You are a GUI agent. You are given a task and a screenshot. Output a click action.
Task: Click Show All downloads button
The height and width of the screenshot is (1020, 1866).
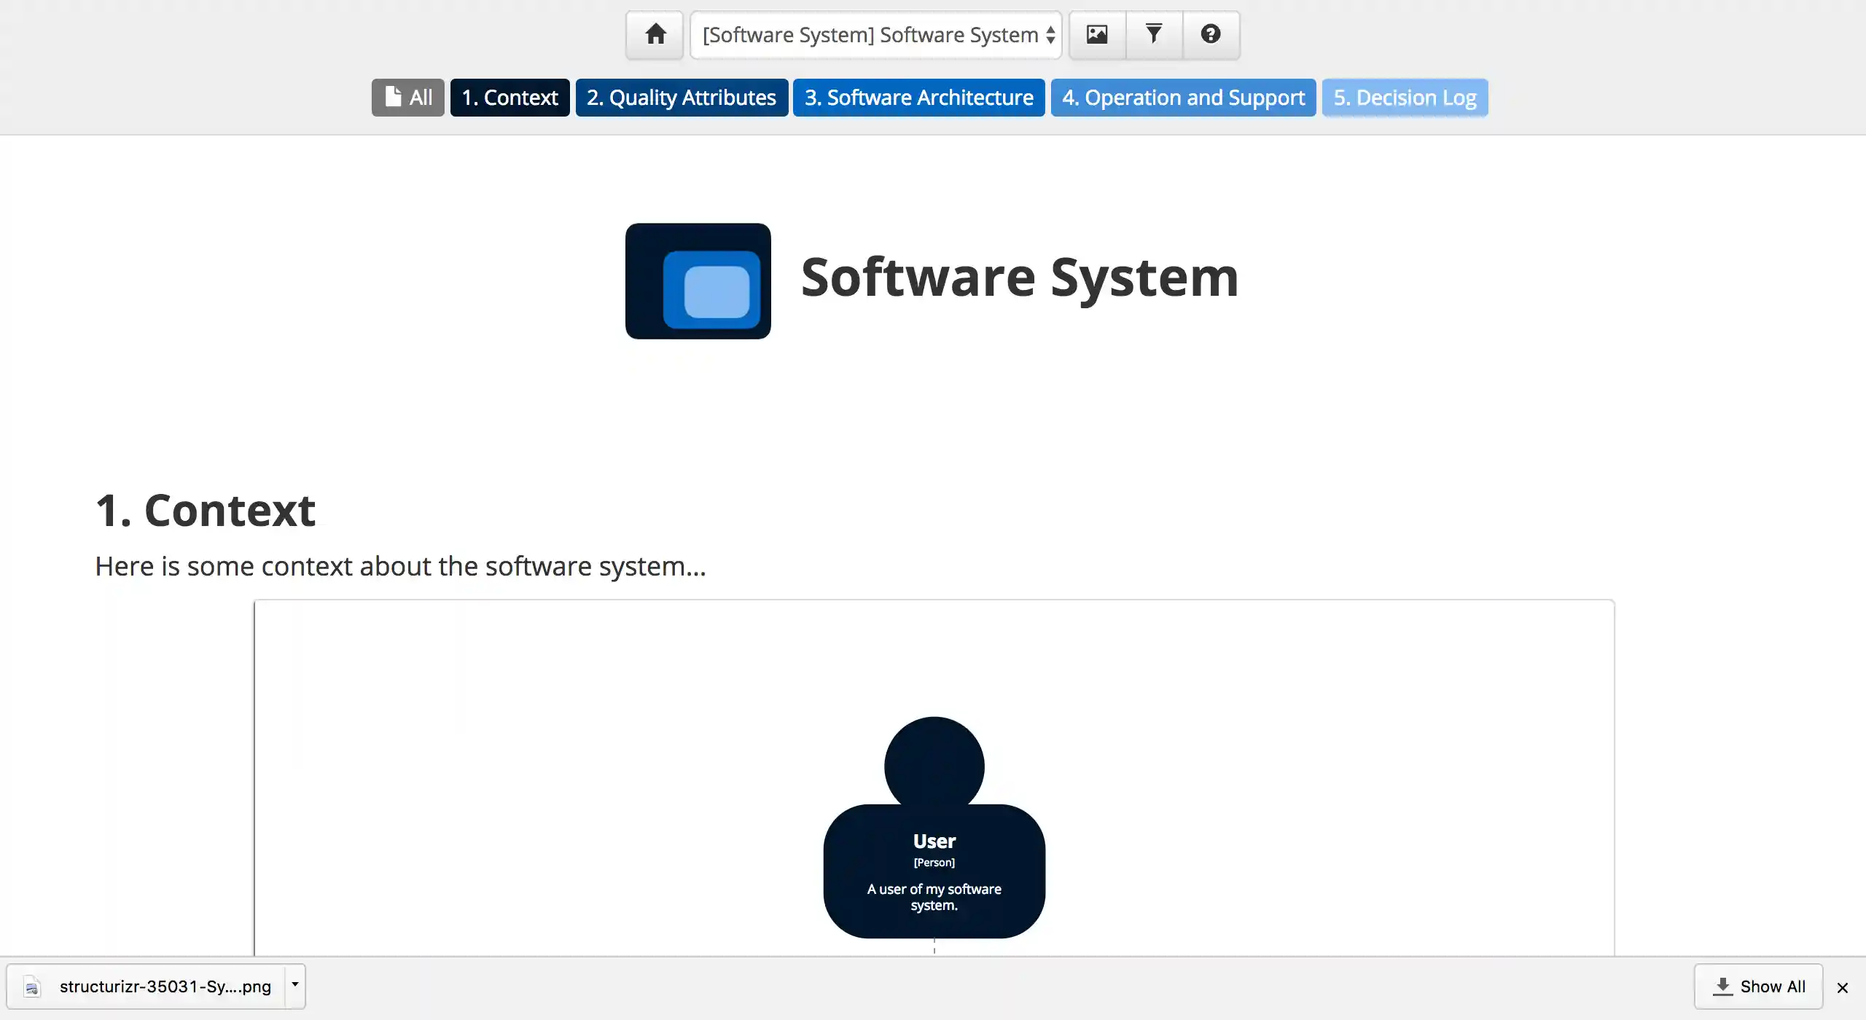1758,986
